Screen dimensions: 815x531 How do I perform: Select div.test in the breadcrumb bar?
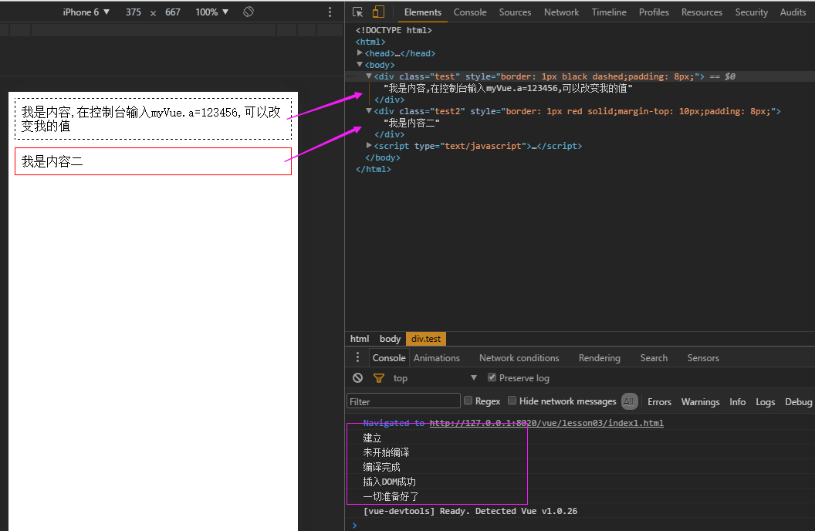tap(426, 339)
